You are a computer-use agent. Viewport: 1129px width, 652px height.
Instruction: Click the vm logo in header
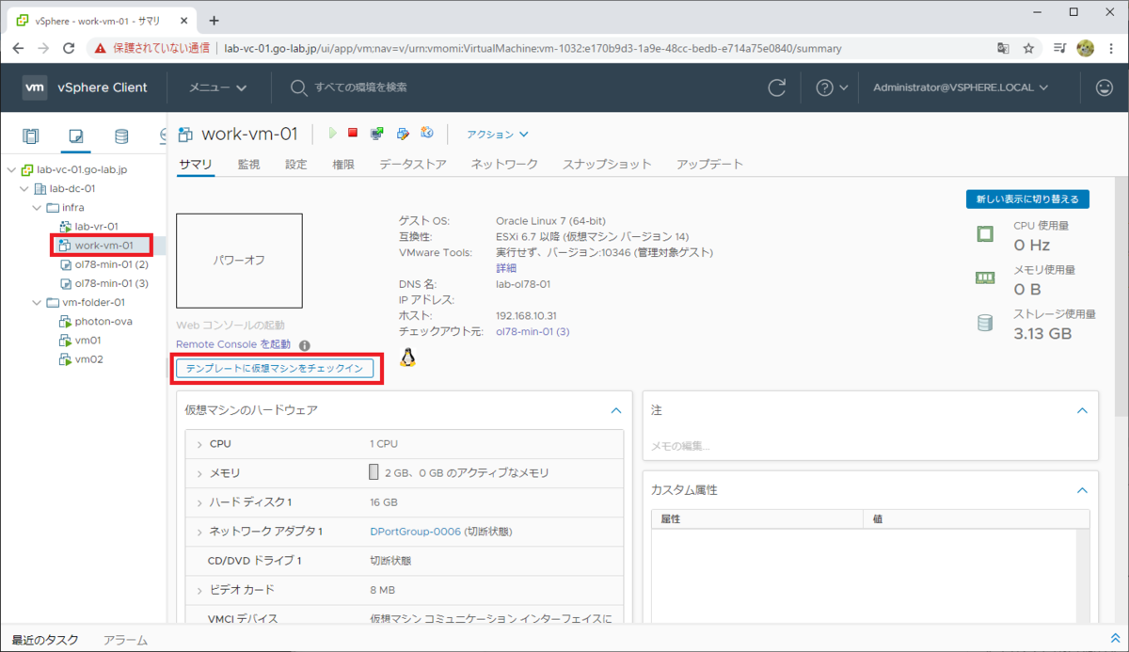(35, 87)
